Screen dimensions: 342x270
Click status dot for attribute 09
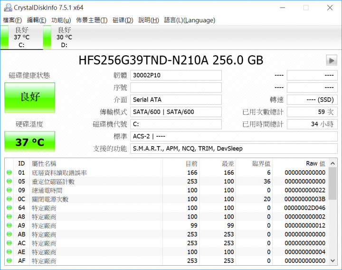coord(9,190)
